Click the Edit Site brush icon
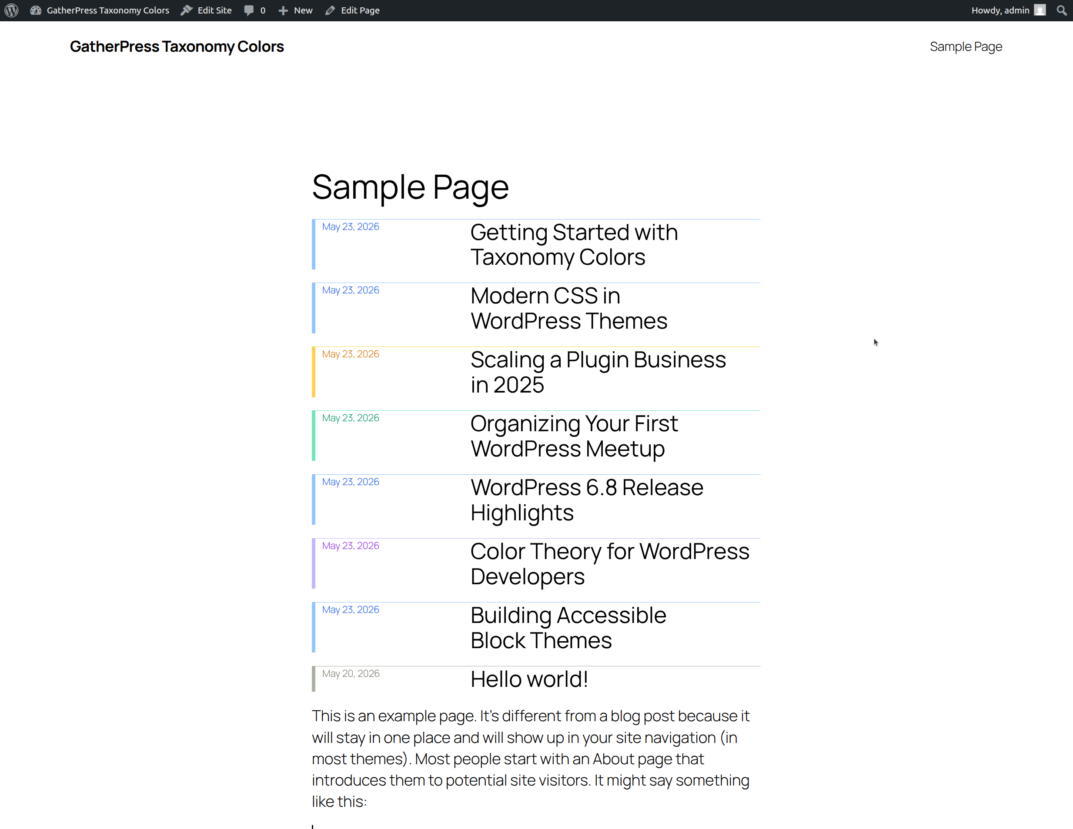 (x=186, y=10)
